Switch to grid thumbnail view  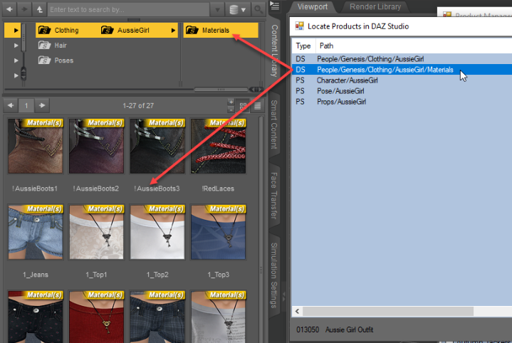[x=244, y=106]
